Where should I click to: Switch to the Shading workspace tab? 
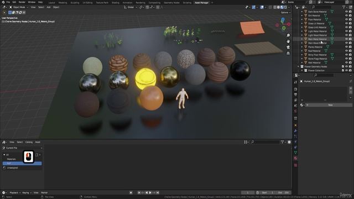116,3
